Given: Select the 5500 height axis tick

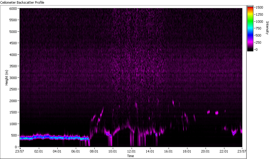Looking at the screenshot, I should [x=13, y=20].
